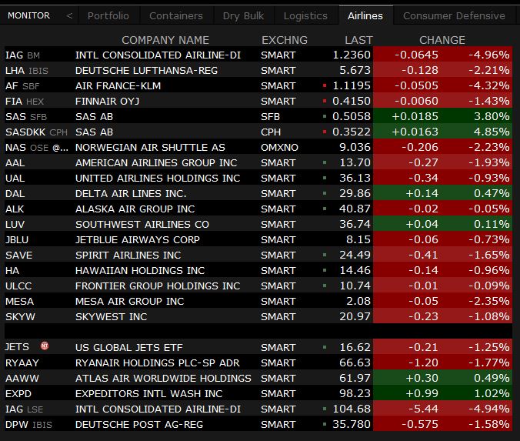Click the SAS SFB ticker
Viewport: 520px width, 441px height.
pyautogui.click(x=26, y=116)
